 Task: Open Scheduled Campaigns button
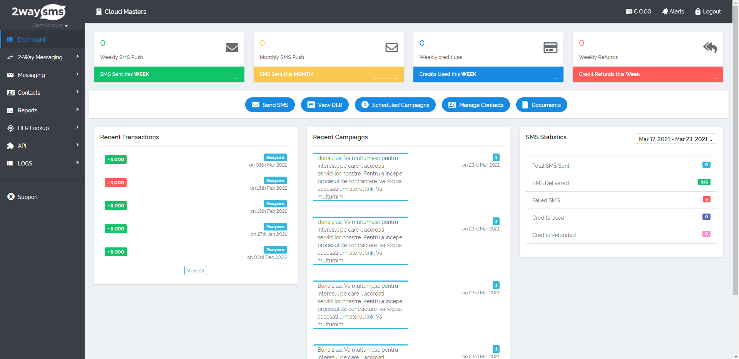click(395, 105)
